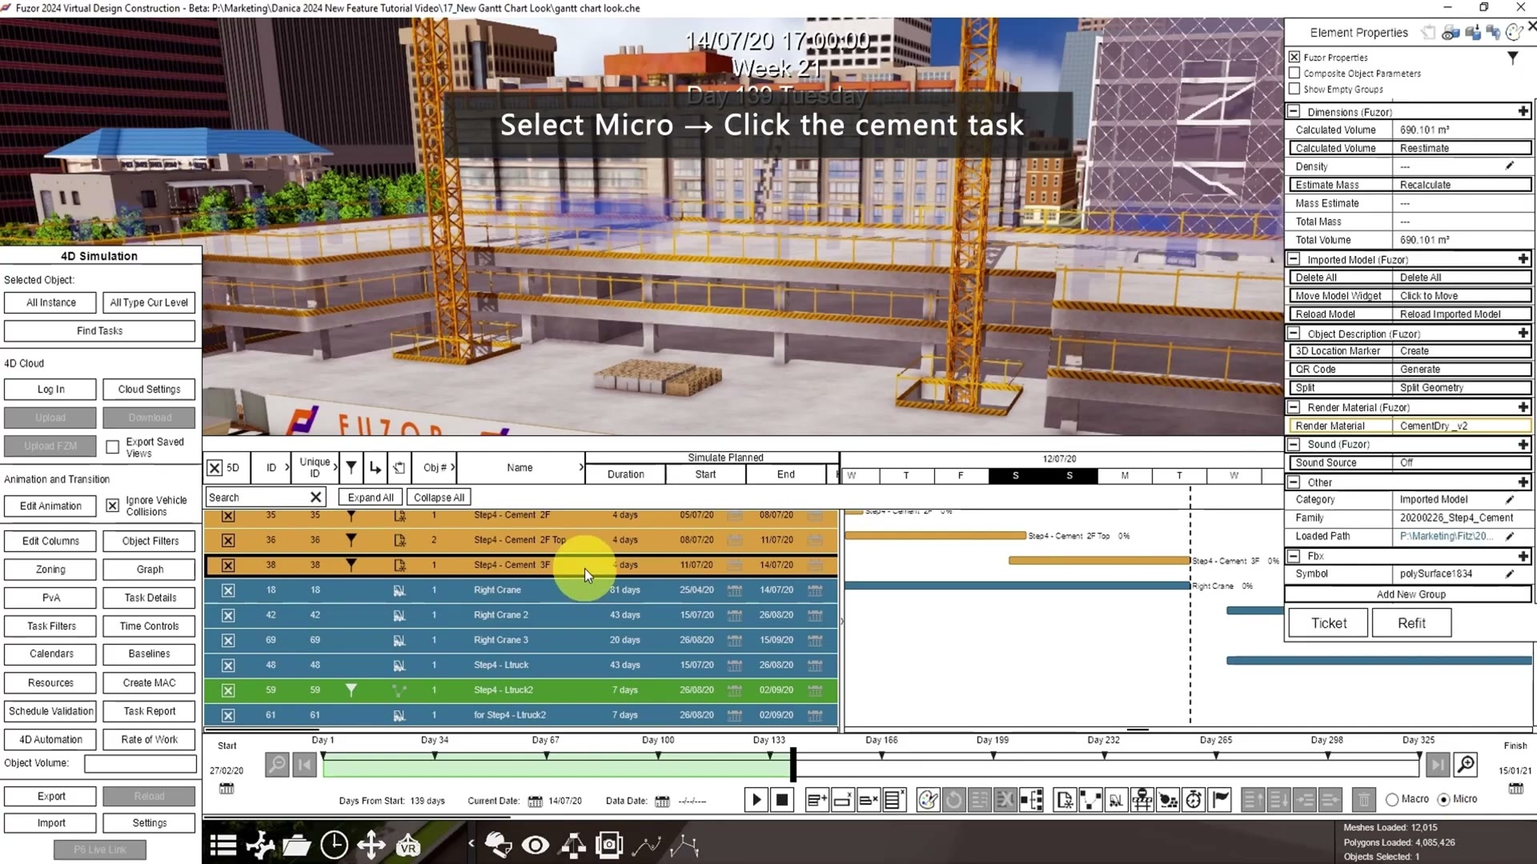Stop simulation with the stop button
This screenshot has width=1537, height=864.
782,799
